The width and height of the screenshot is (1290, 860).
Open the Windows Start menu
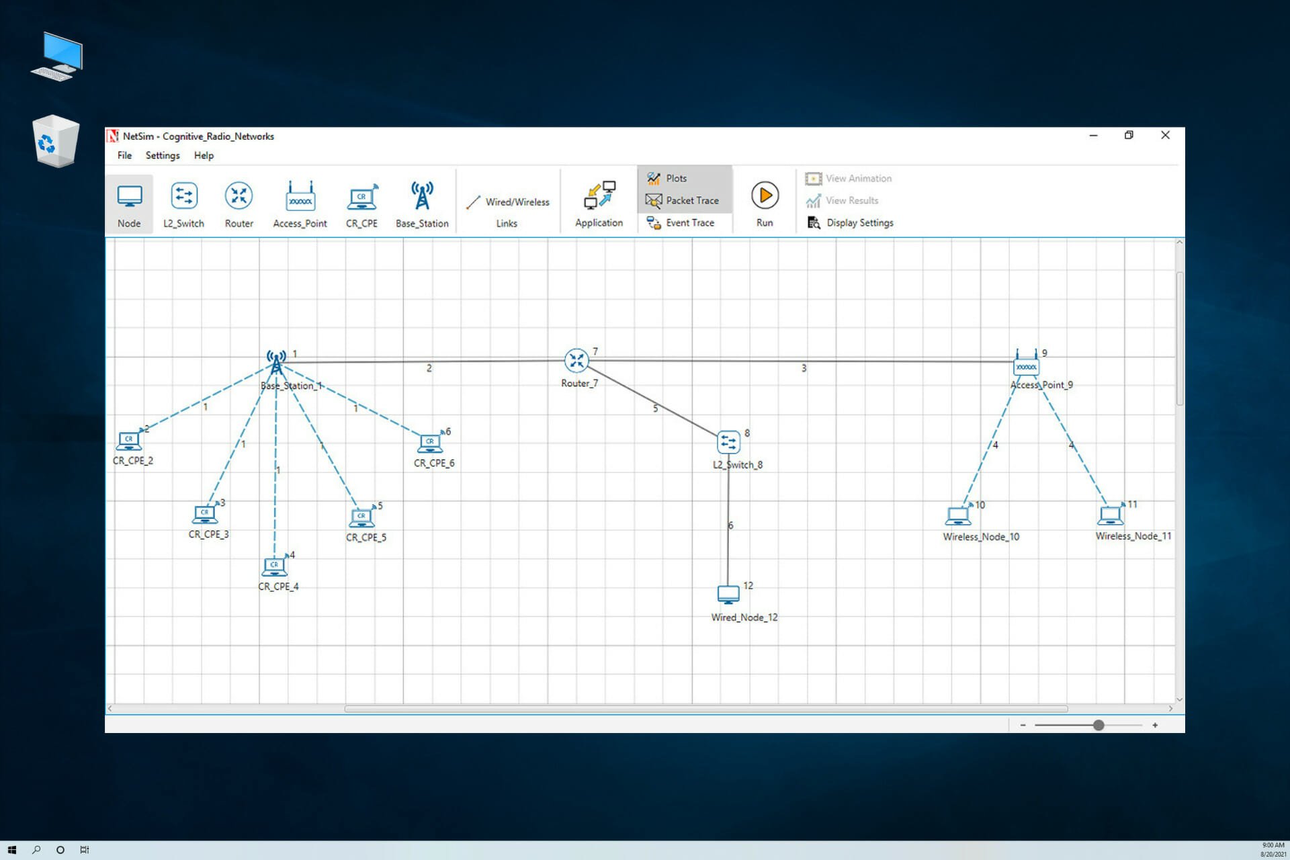coord(11,850)
